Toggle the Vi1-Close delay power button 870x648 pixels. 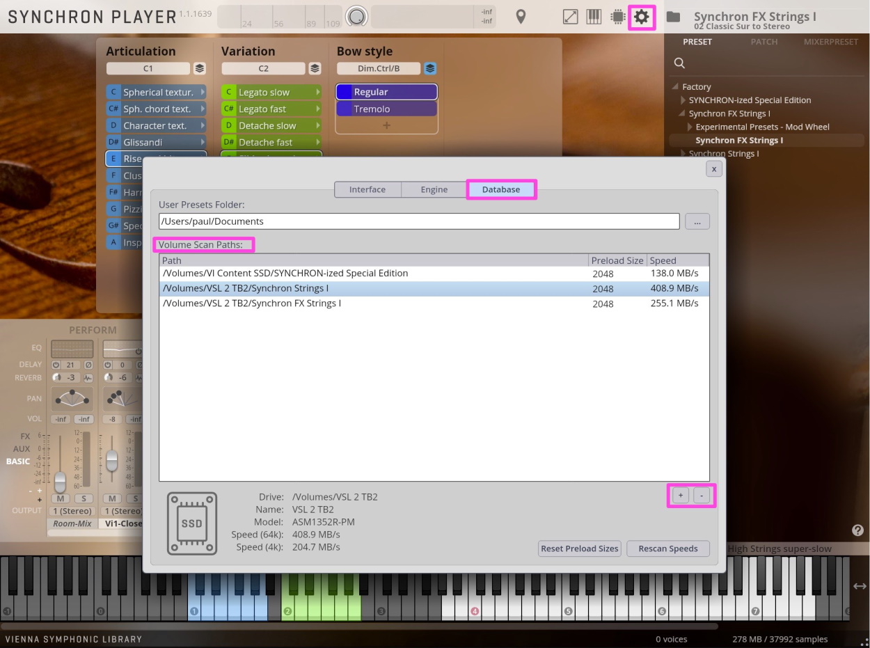pyautogui.click(x=108, y=365)
